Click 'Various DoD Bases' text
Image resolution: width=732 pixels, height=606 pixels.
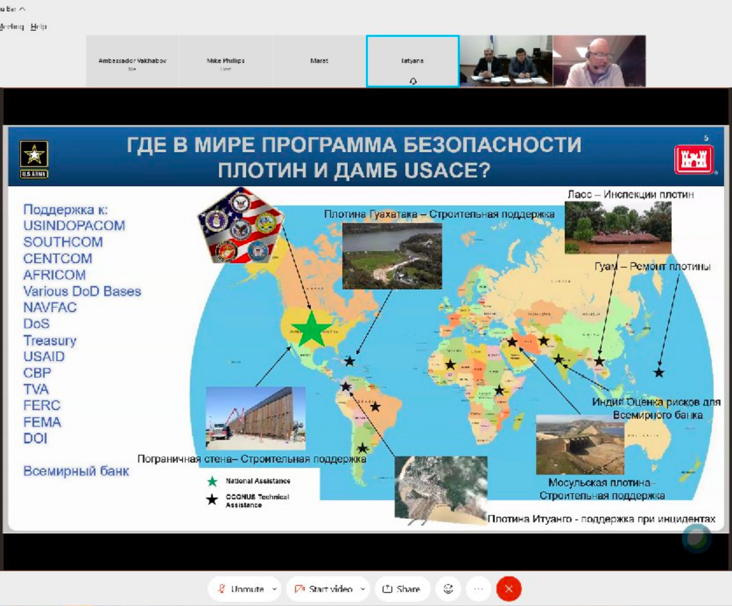[x=82, y=291]
